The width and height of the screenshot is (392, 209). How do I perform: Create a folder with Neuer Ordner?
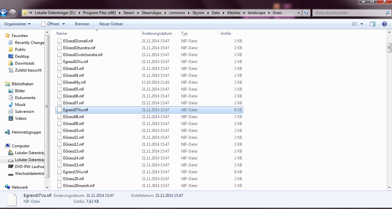(x=111, y=24)
